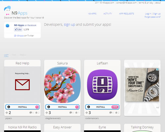Open the Easy Answer app title
165x132 pixels.
[x=62, y=127]
